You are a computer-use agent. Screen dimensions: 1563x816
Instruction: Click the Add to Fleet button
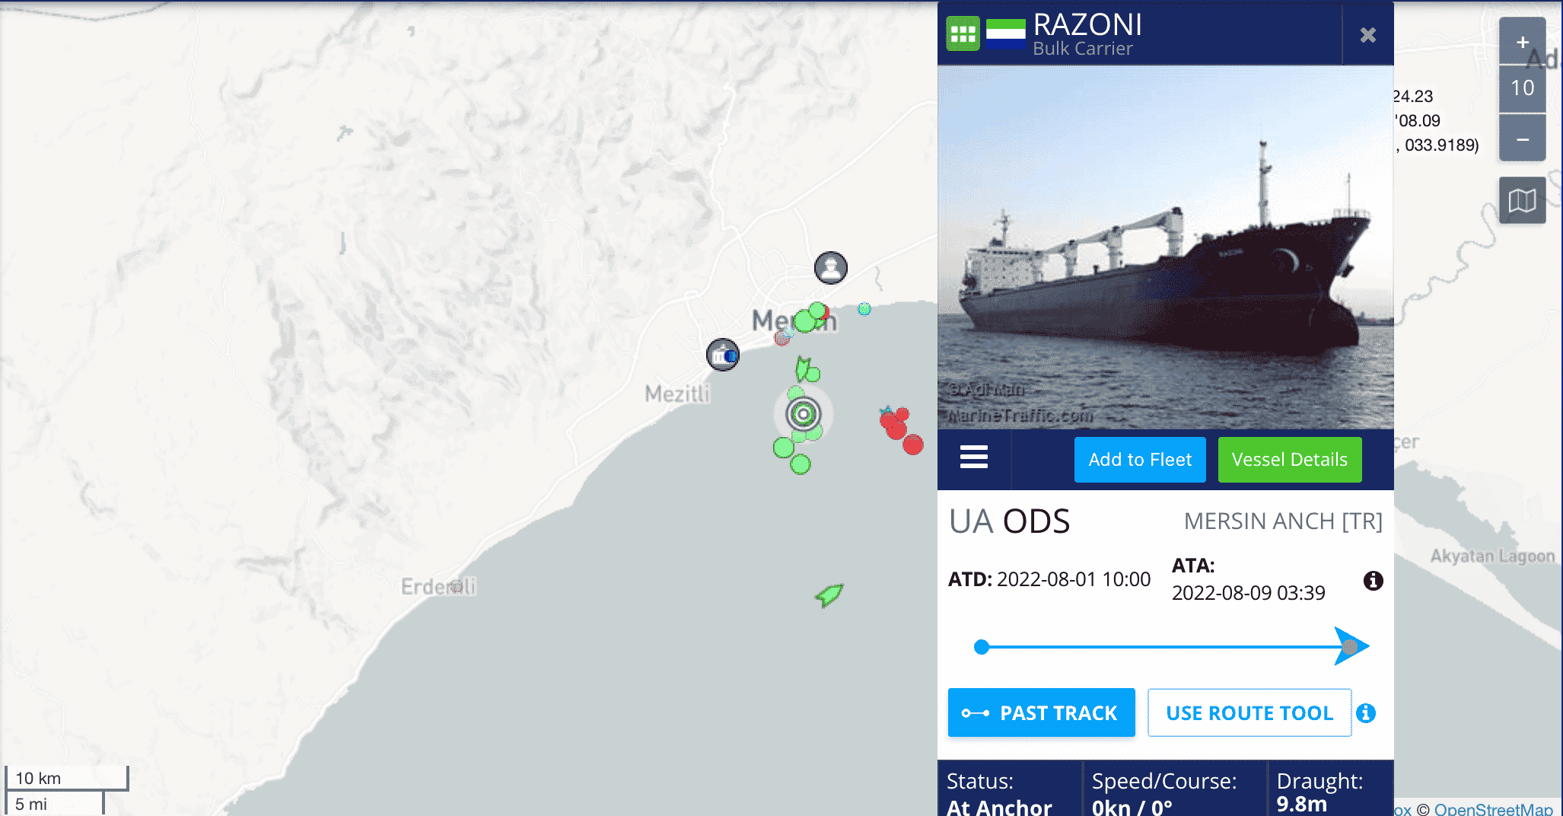(x=1139, y=460)
